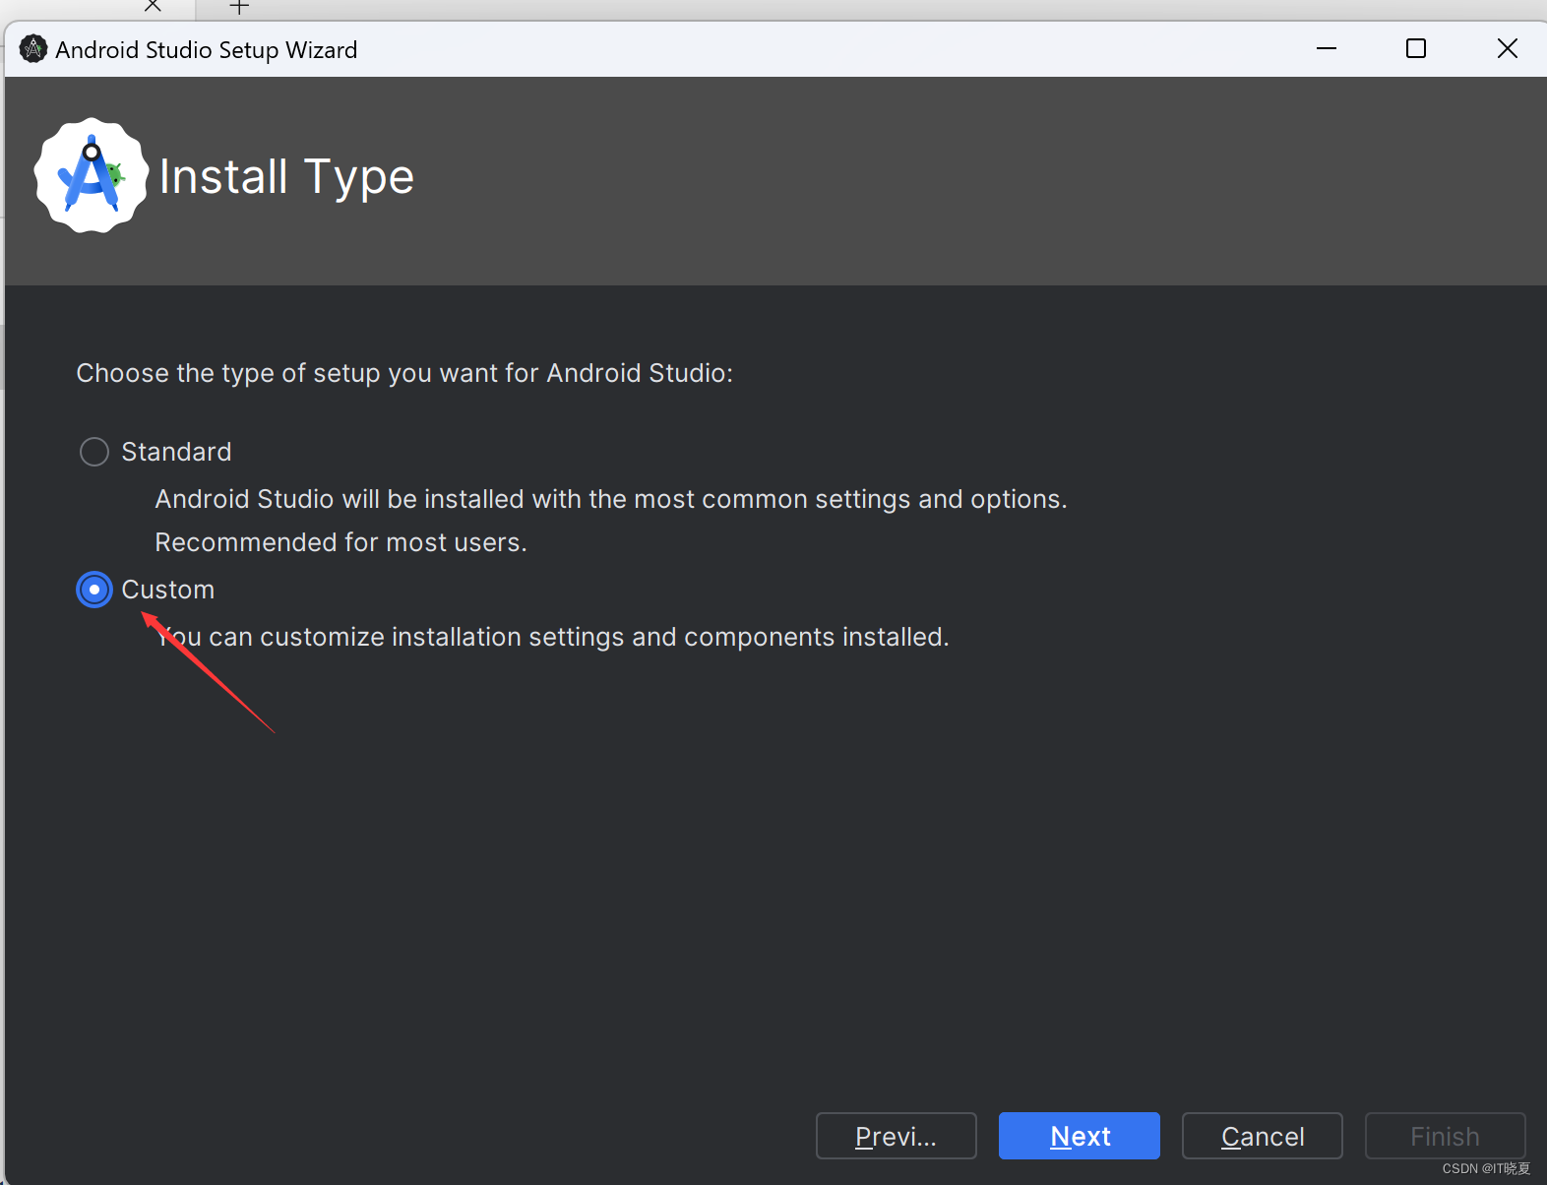Click the Next button
The height and width of the screenshot is (1185, 1547).
[x=1079, y=1136]
